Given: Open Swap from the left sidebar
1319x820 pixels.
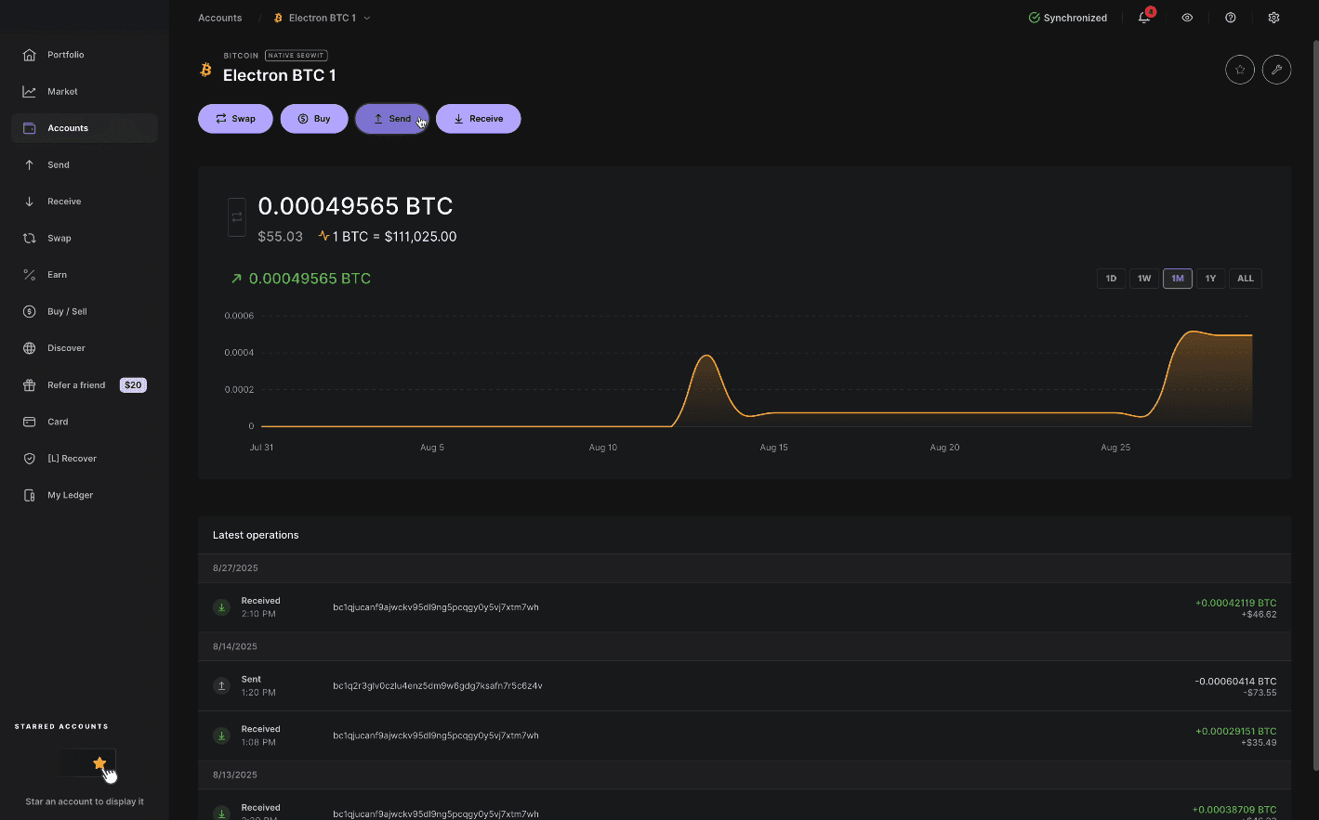Looking at the screenshot, I should [84, 238].
